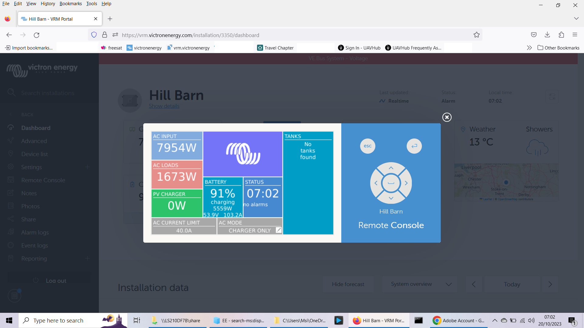Click the Show details link

164,106
